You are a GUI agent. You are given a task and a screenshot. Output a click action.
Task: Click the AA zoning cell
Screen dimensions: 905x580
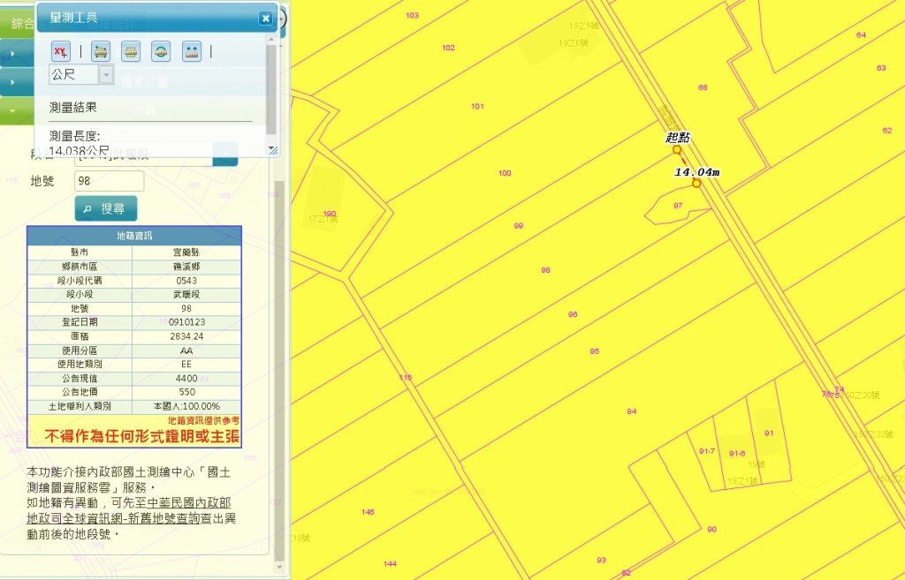pos(186,350)
